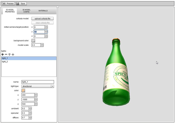Select light_1 in the lights list
The height and width of the screenshot is (123, 175).
(29, 58)
